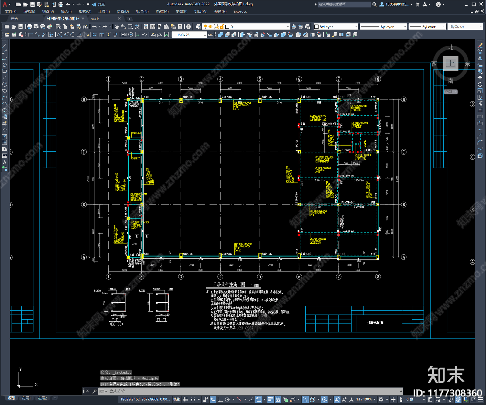This screenshot has width=486, height=405.
Task: Open the Layer Properties Manager
Action: [198, 27]
